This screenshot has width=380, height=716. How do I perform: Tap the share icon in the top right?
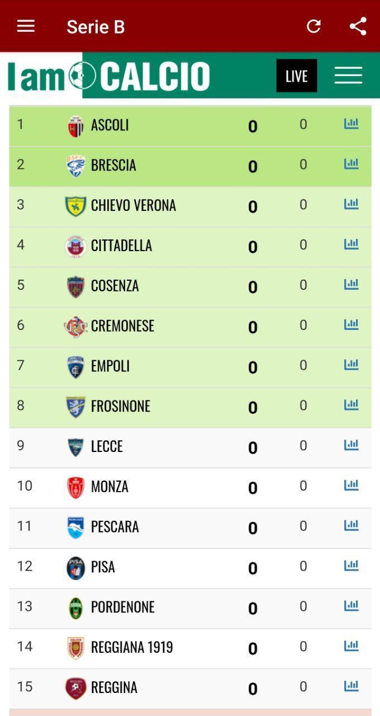point(357,26)
